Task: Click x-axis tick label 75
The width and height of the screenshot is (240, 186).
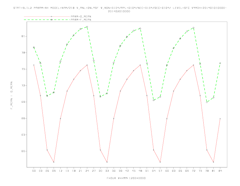Action: [200, 171]
